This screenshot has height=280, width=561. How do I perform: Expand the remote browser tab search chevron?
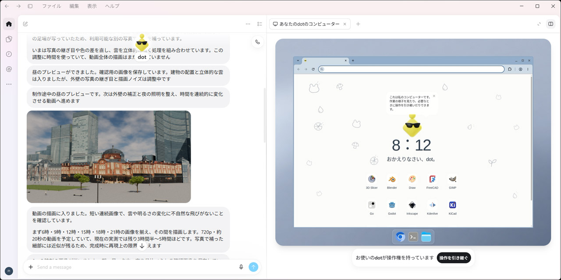(x=298, y=61)
